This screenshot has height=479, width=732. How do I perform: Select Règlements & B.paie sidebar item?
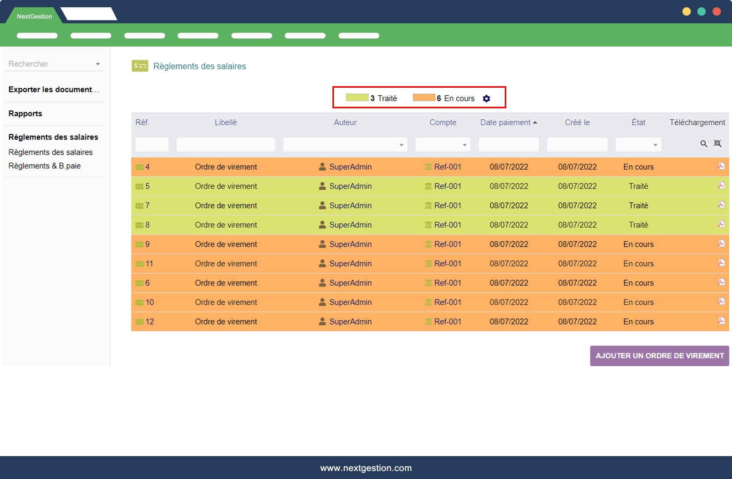click(45, 166)
